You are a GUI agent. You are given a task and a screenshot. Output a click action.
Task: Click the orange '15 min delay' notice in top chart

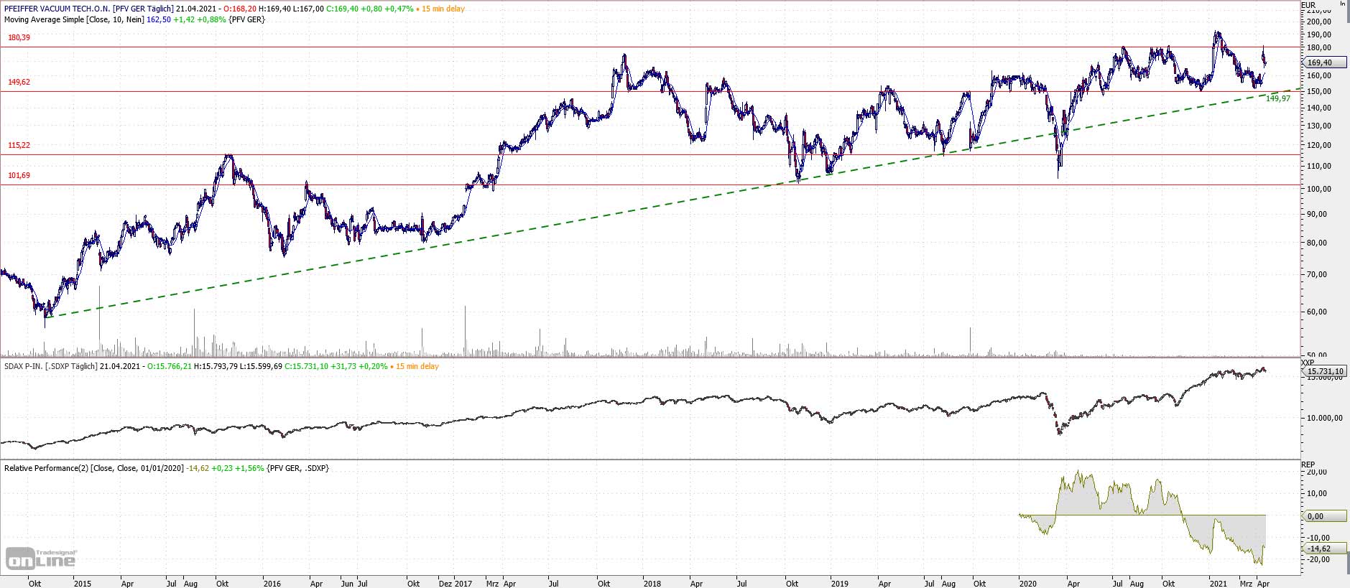point(443,9)
